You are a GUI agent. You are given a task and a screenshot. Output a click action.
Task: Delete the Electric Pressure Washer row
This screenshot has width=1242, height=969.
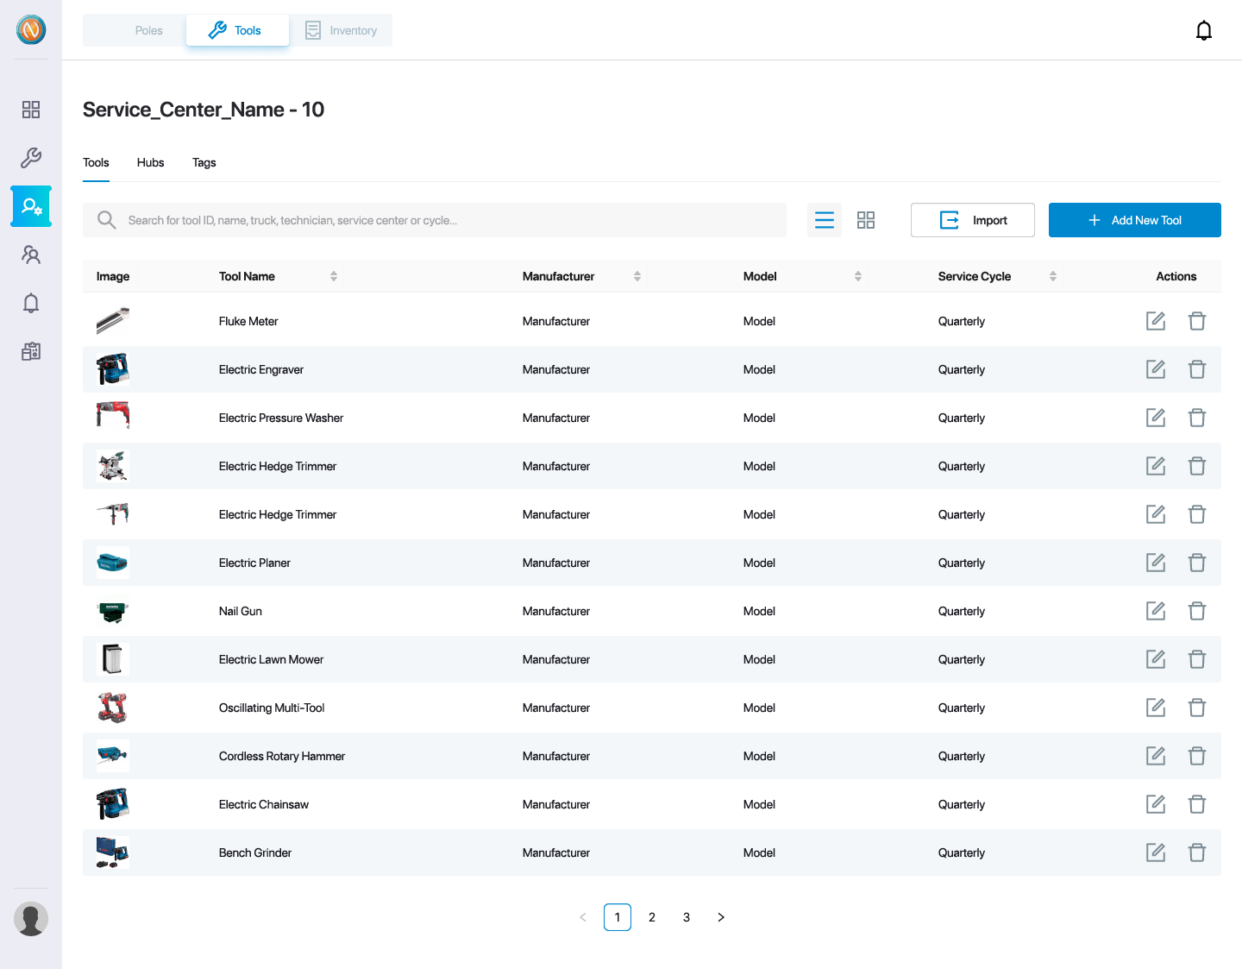(x=1197, y=418)
